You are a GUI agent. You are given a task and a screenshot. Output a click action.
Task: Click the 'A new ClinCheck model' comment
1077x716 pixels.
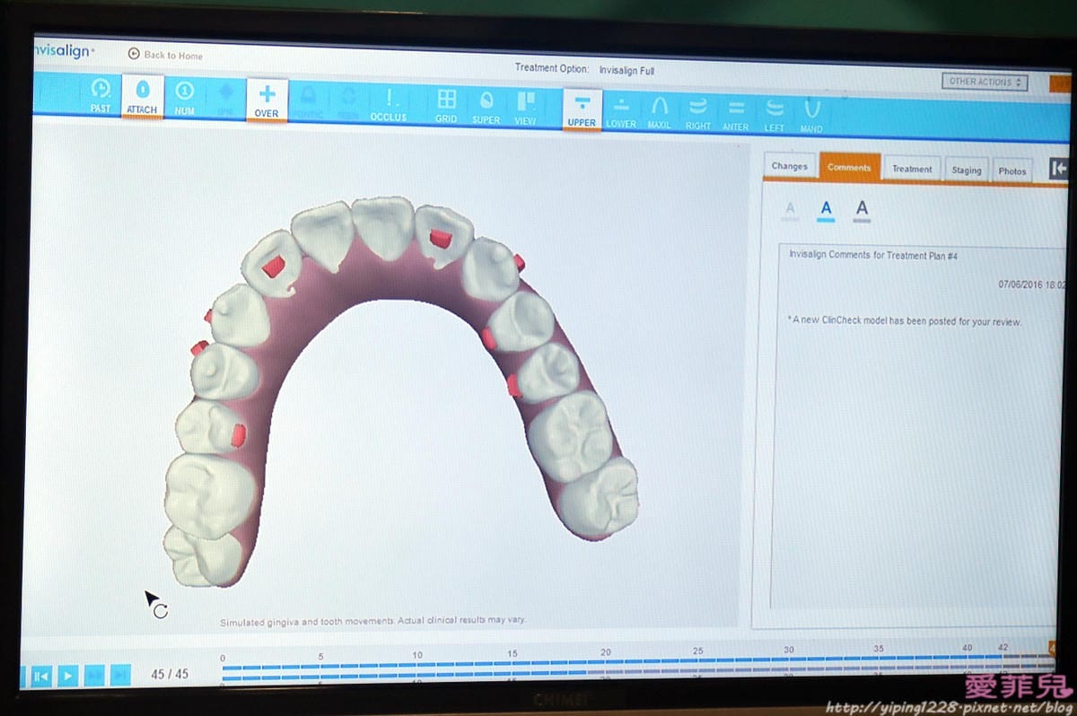tap(904, 321)
